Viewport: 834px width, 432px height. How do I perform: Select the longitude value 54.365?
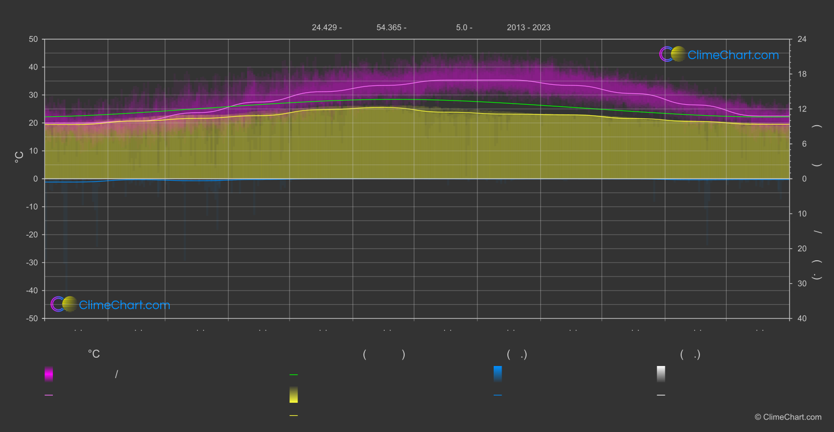pos(388,28)
